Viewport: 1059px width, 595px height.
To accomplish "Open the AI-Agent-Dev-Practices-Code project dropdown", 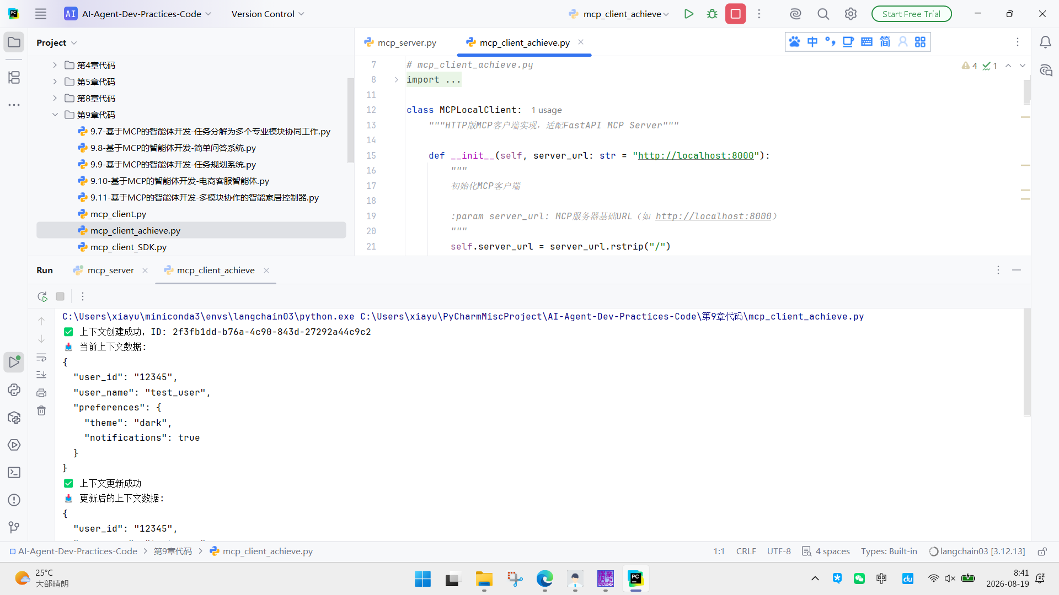I will (x=138, y=14).
